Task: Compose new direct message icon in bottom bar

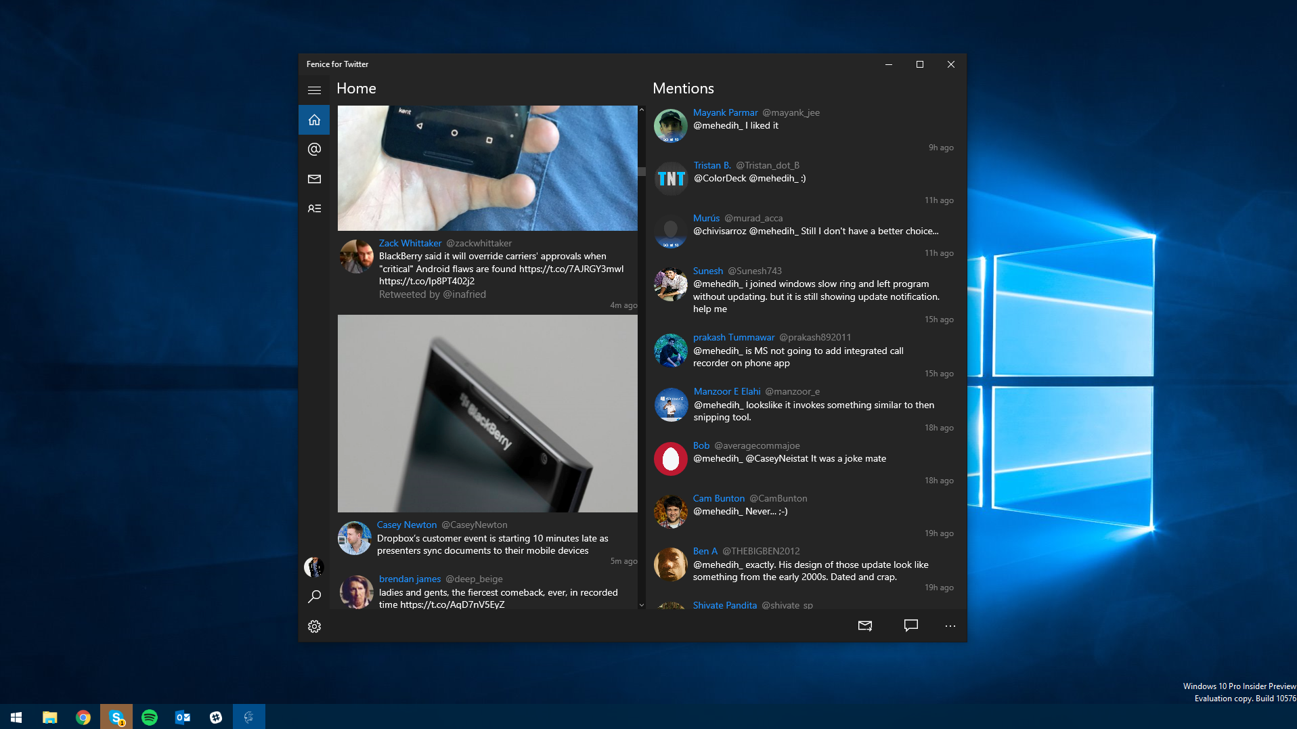Action: 865,626
